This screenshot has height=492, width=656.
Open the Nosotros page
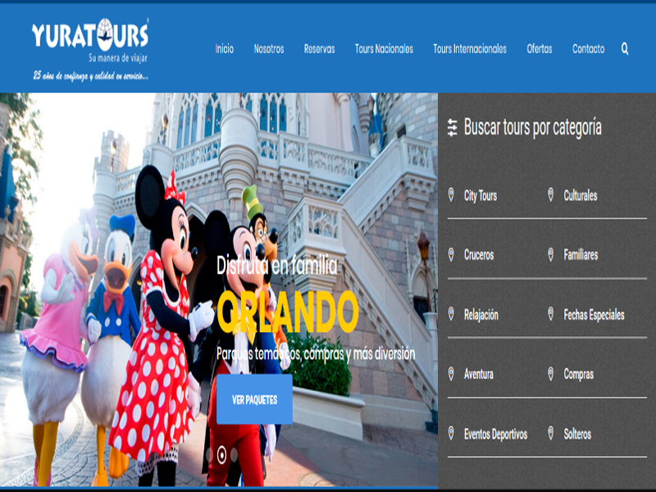pos(269,49)
